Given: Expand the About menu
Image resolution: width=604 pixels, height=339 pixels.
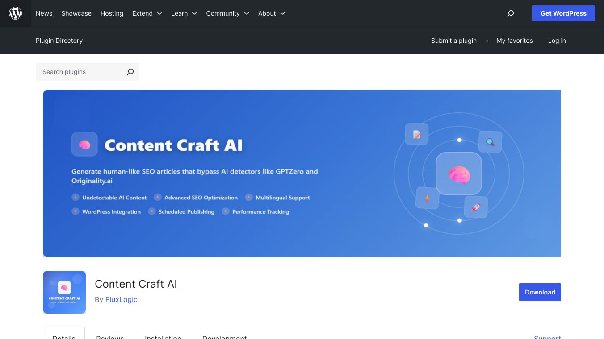Looking at the screenshot, I should [272, 13].
